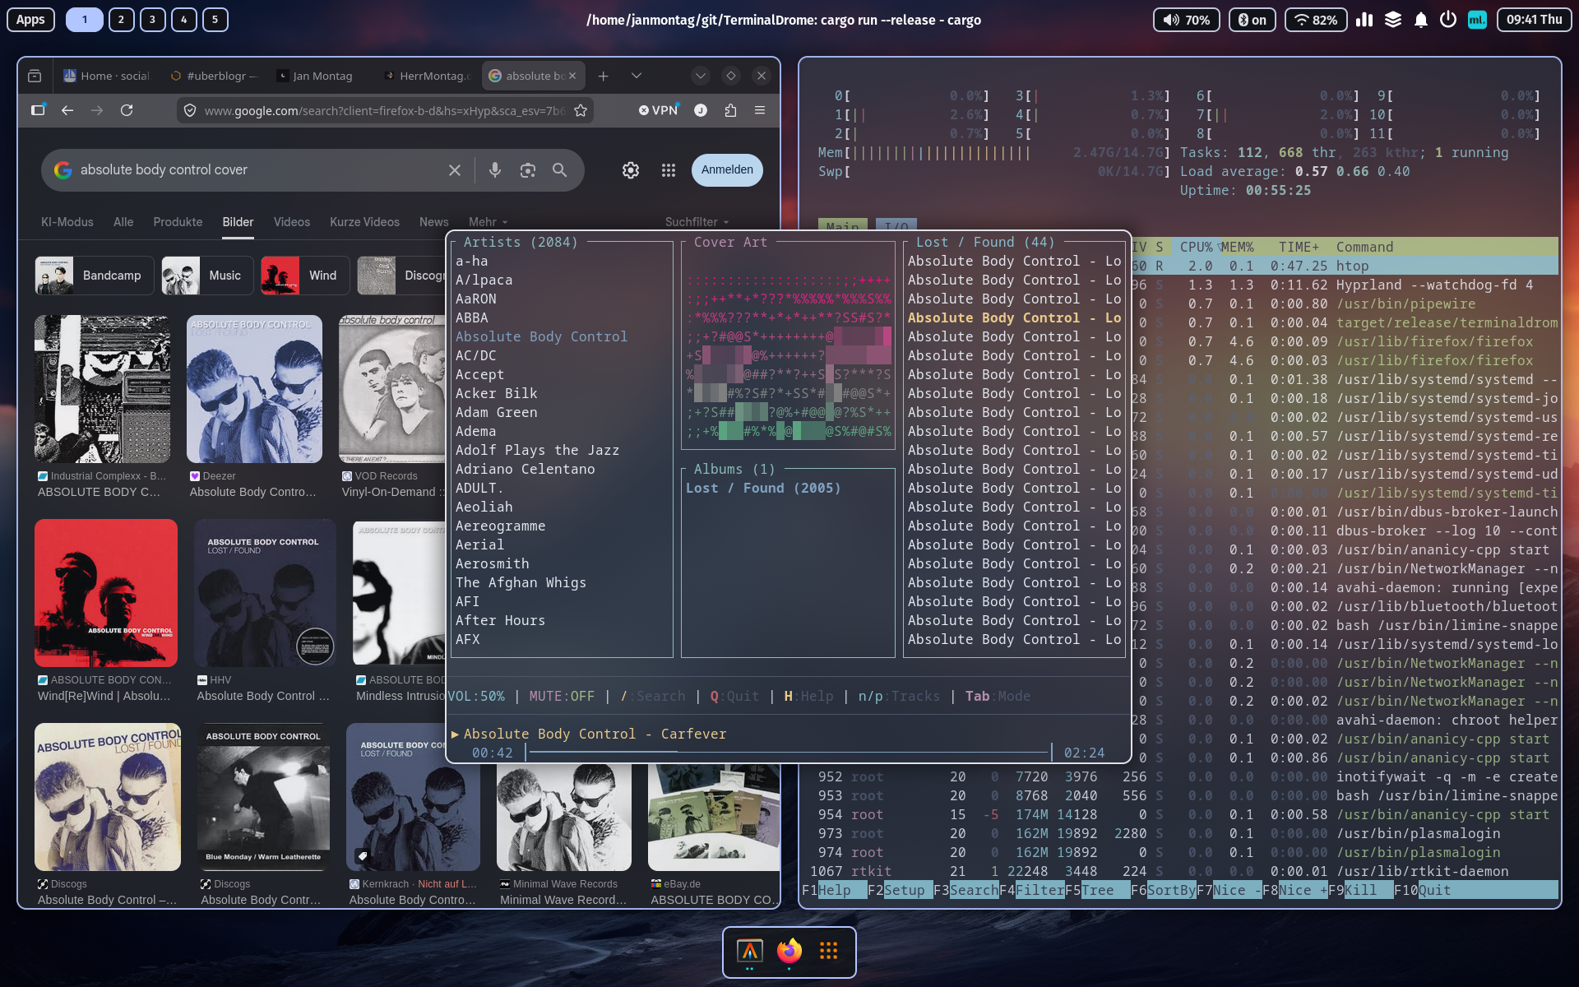Open Google quick settings gear

(x=630, y=169)
